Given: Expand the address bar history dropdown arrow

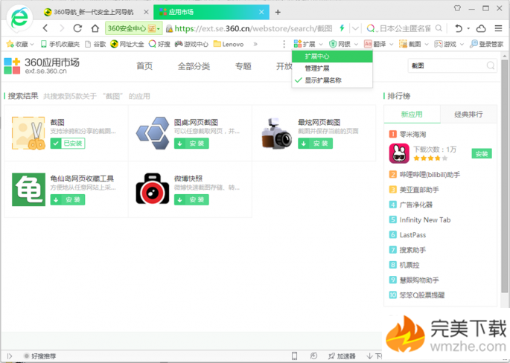Looking at the screenshot, I should tap(355, 28).
